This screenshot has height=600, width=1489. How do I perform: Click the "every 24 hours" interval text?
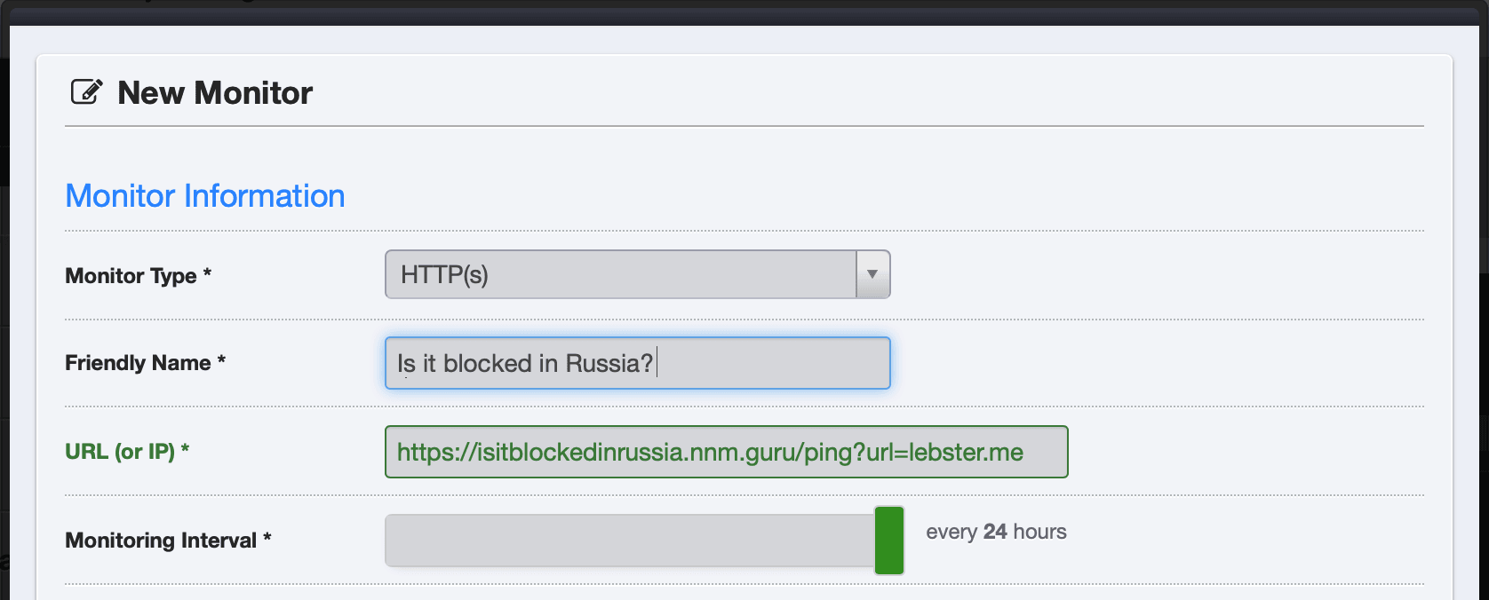tap(996, 532)
